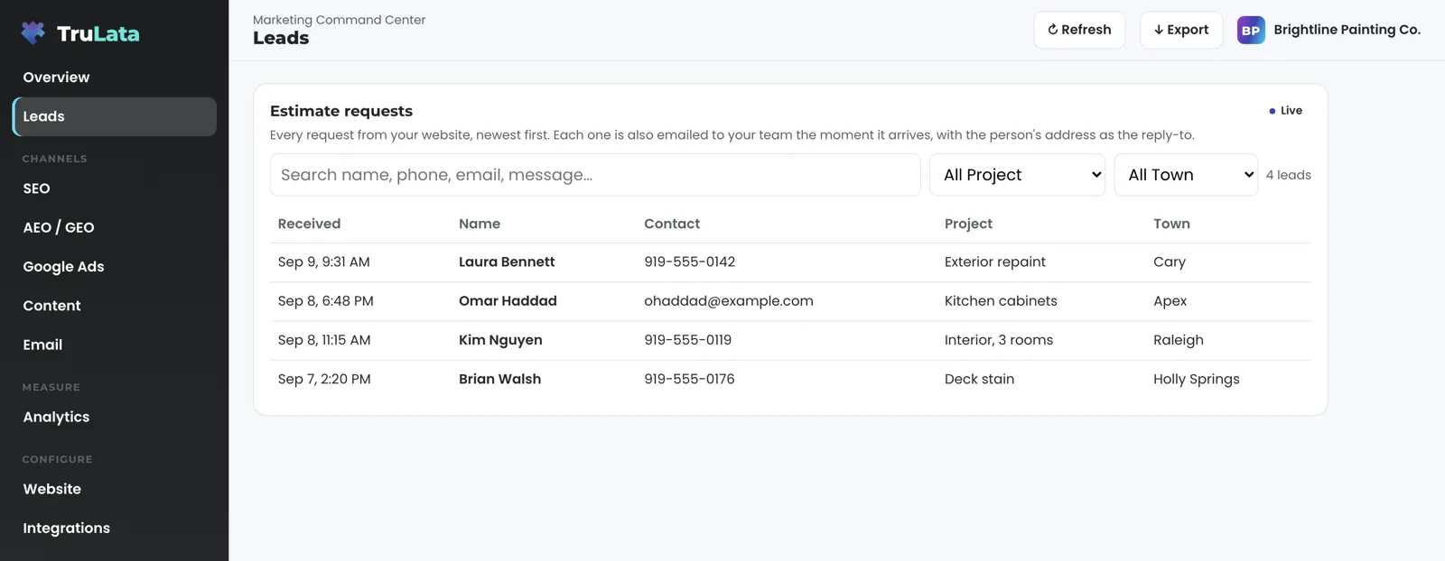Click the Refresh button

tap(1079, 30)
